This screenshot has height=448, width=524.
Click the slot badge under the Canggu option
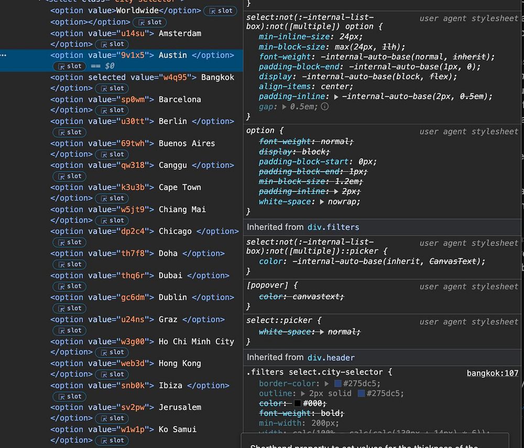(x=70, y=176)
